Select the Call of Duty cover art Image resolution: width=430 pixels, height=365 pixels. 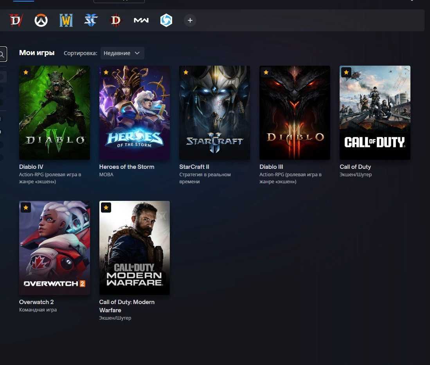pyautogui.click(x=375, y=113)
